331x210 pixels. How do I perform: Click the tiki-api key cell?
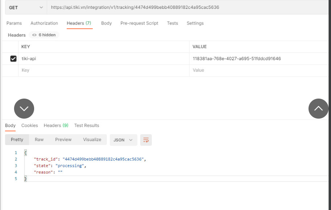click(x=104, y=59)
